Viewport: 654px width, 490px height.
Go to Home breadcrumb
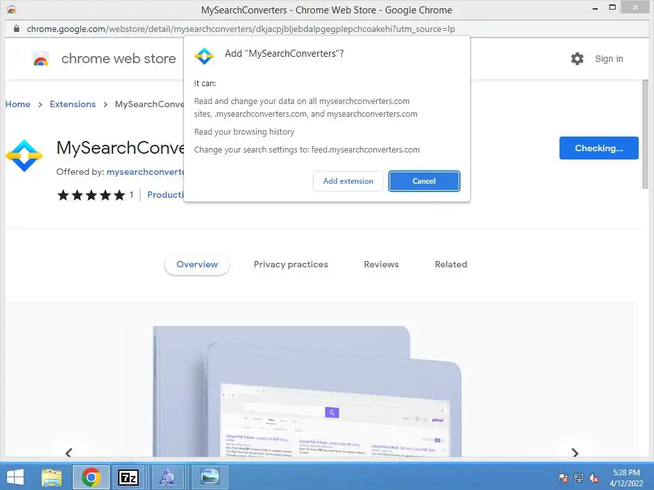point(18,104)
